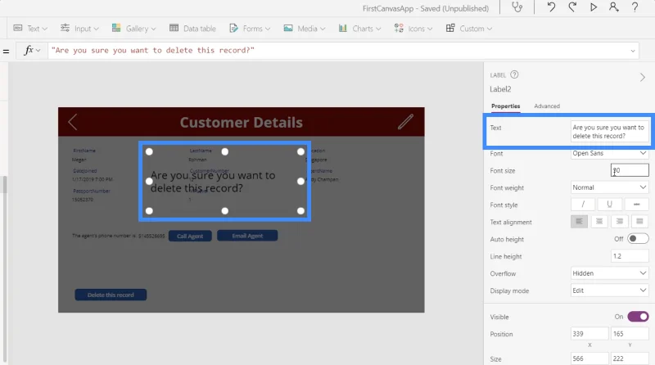The image size is (655, 365).
Task: Open the App checker stethoscope icon
Action: pyautogui.click(x=517, y=7)
